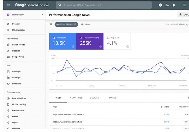This screenshot has height=132, width=189.
Task: Click help icon on Total impressions card
Action: [x=100, y=47]
